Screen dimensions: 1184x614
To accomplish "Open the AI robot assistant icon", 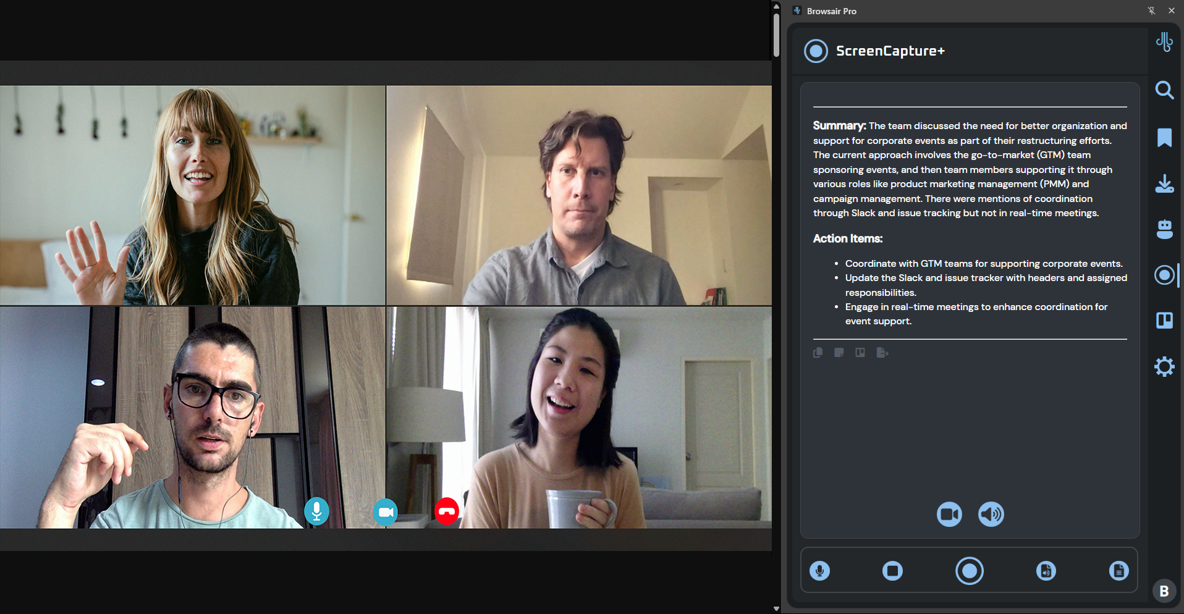I will [1164, 229].
